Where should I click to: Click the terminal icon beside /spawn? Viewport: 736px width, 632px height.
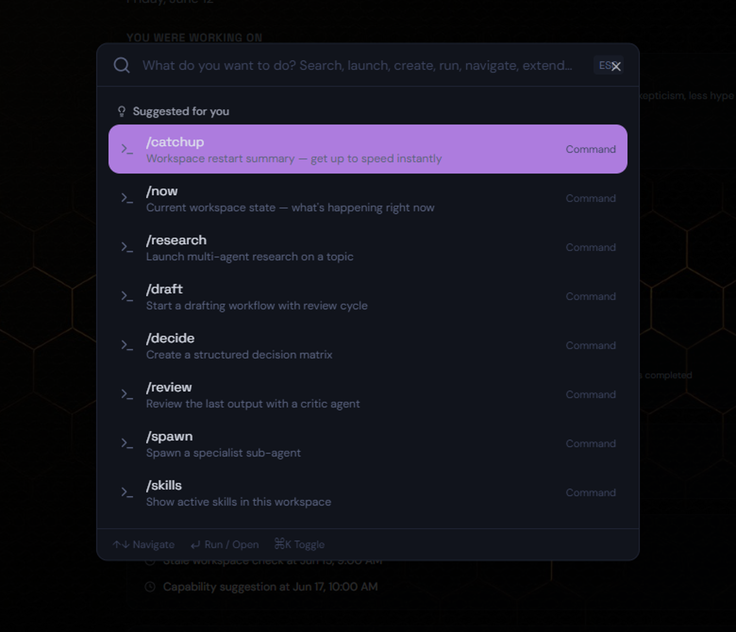pyautogui.click(x=127, y=443)
